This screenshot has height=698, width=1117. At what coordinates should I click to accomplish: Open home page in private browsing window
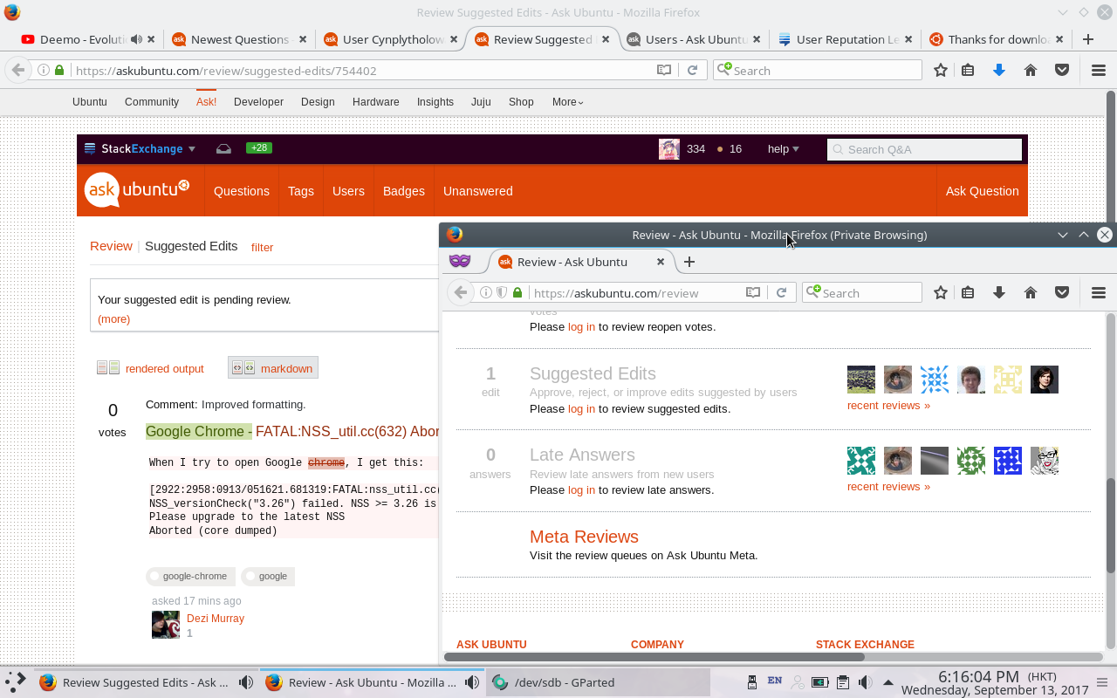[1031, 293]
